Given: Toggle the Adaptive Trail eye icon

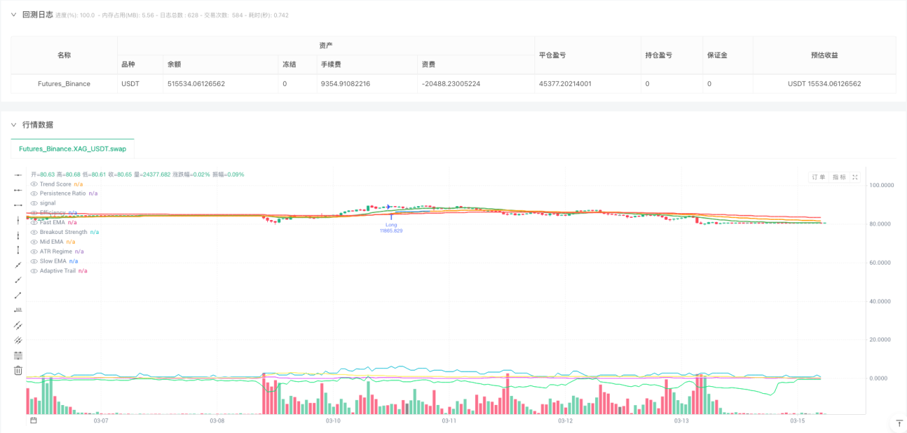Looking at the screenshot, I should pos(33,270).
